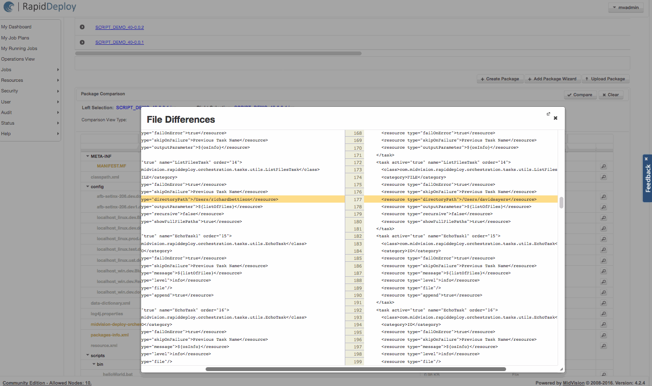Click magnifier icon in the MANIFEST.MF row
652x386 pixels.
pyautogui.click(x=603, y=166)
